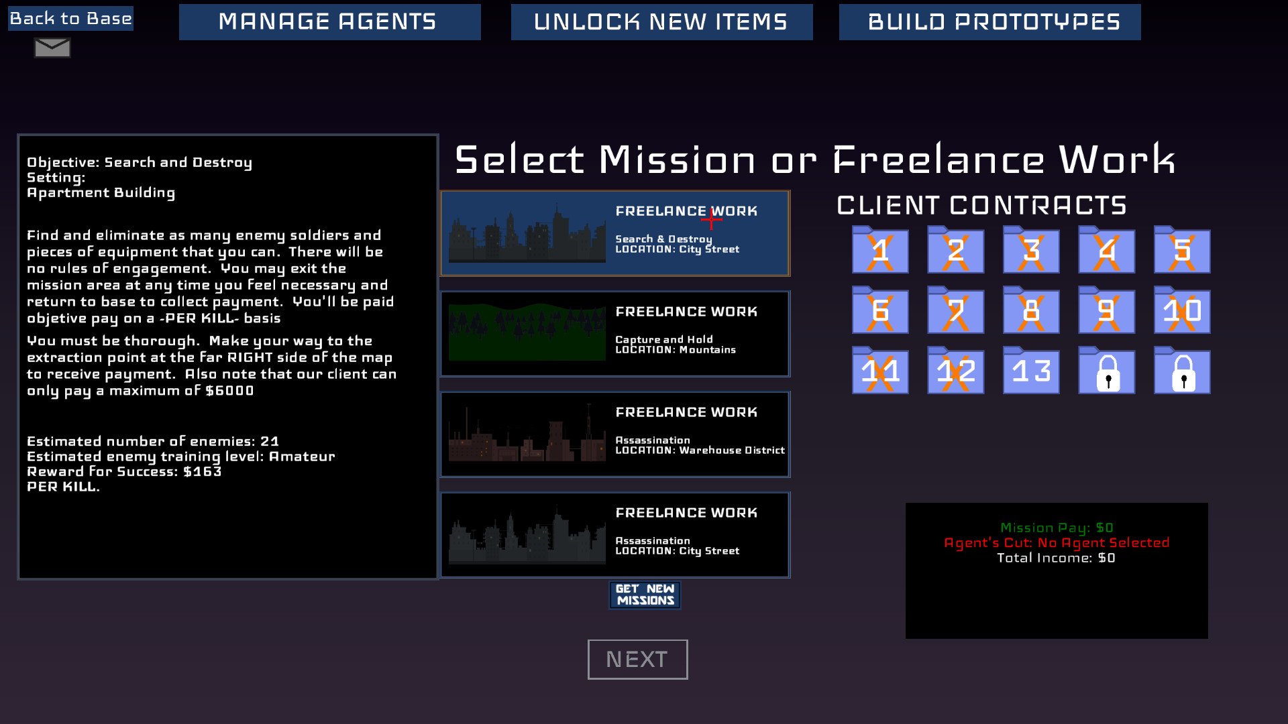Select Freelance Work Search & Destroy City Street
The image size is (1288, 724).
pos(616,230)
